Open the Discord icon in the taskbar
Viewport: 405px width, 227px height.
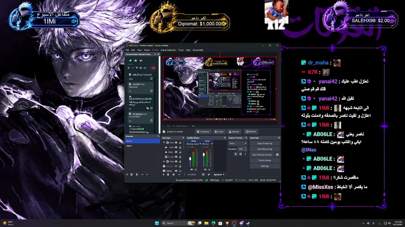tap(241, 223)
